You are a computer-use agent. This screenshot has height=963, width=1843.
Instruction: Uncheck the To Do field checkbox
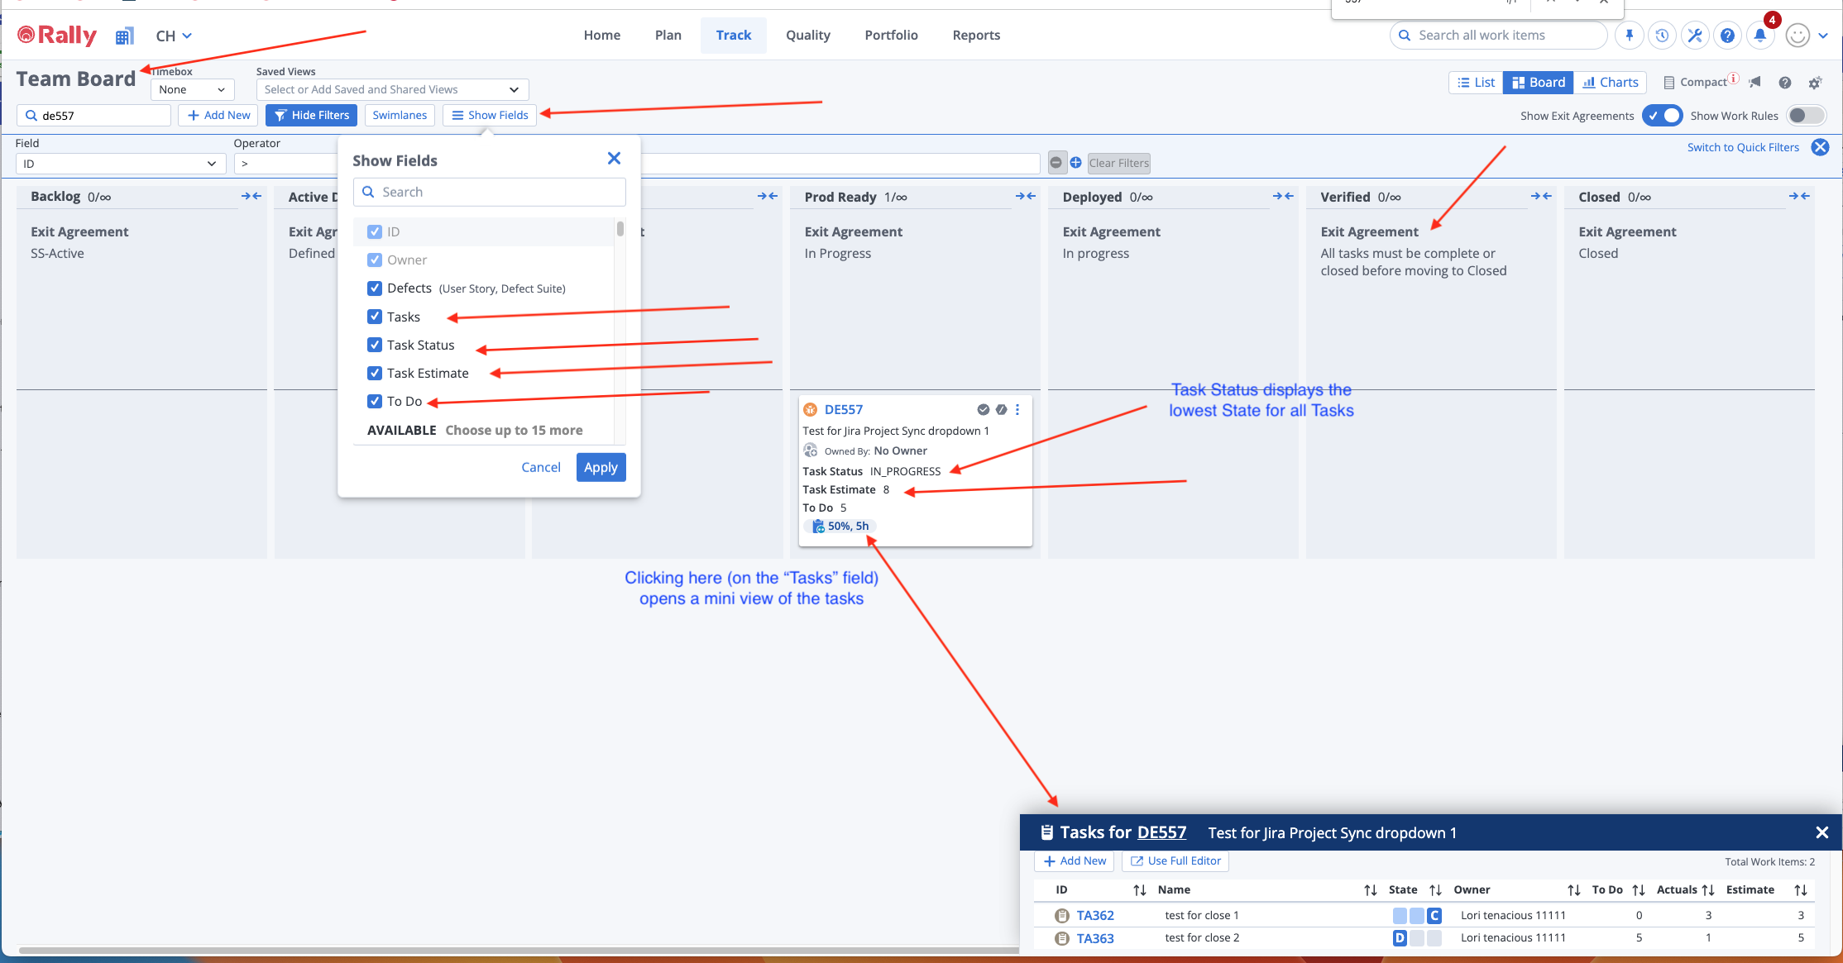tap(375, 401)
